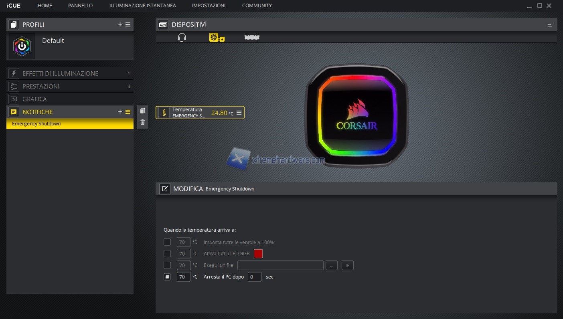Switch to Illuminazione Istantanea tab

(142, 6)
